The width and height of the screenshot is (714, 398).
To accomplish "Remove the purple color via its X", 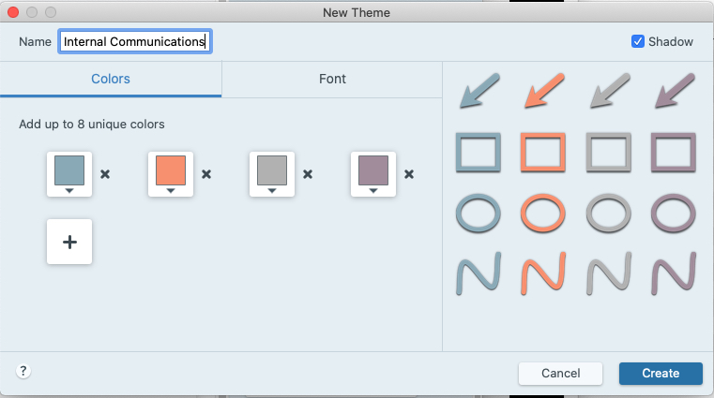I will 409,174.
